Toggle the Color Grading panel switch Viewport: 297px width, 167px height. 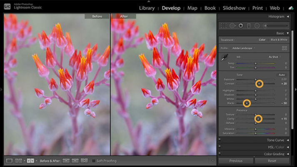coord(220,153)
